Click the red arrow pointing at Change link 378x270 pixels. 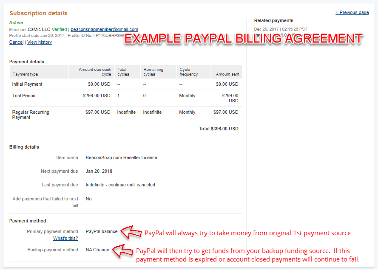pyautogui.click(x=123, y=250)
